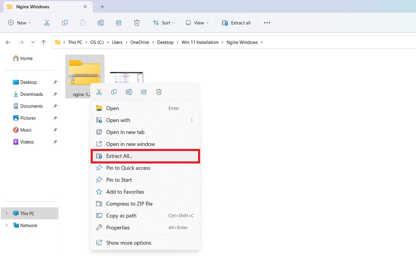Open the Sort dropdown
This screenshot has width=416, height=256.
tap(163, 23)
